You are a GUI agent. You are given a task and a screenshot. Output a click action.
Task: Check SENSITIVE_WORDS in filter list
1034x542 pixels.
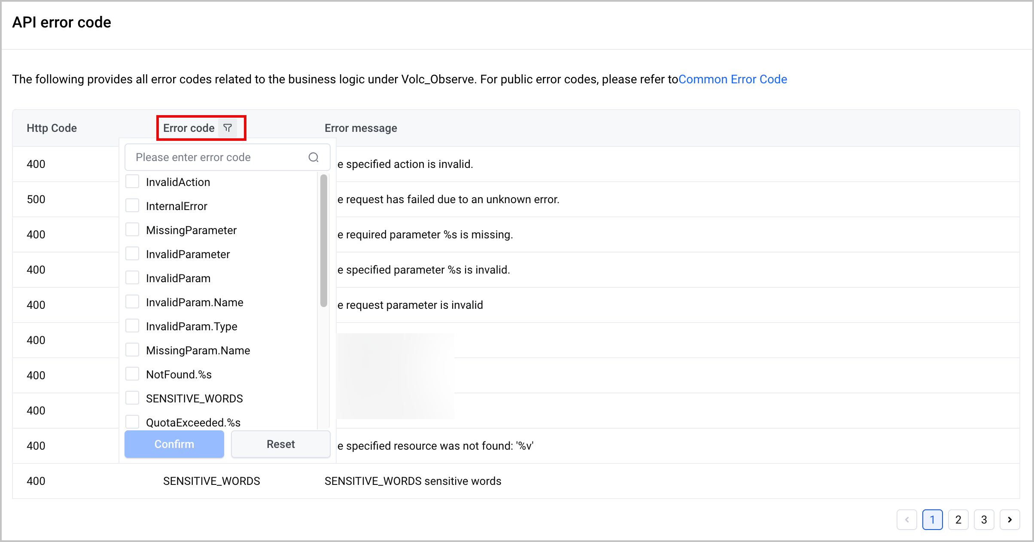132,398
